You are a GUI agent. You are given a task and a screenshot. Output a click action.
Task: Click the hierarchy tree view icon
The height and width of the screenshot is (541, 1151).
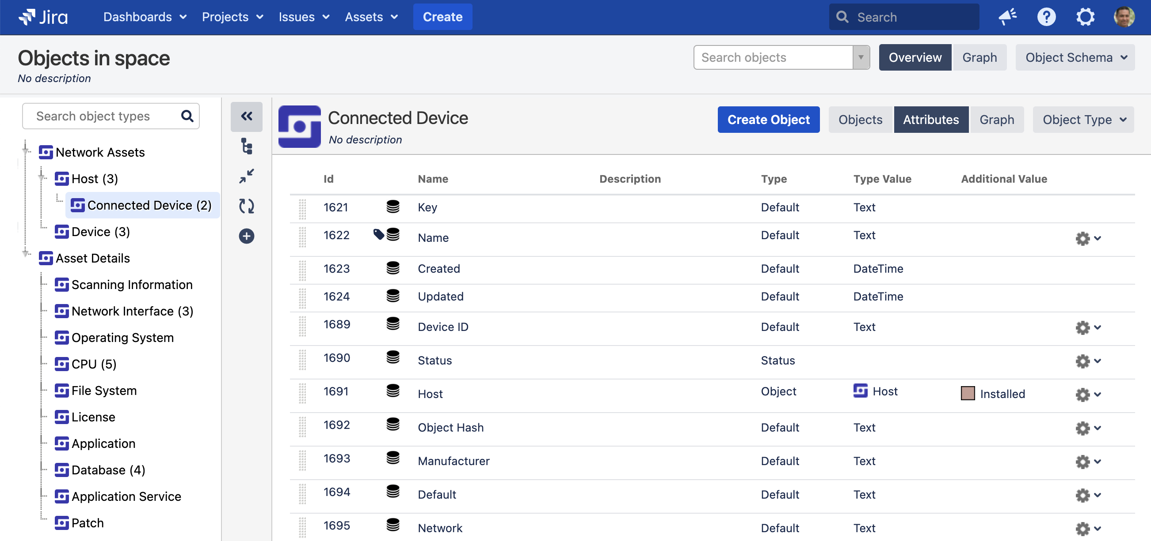point(247,147)
